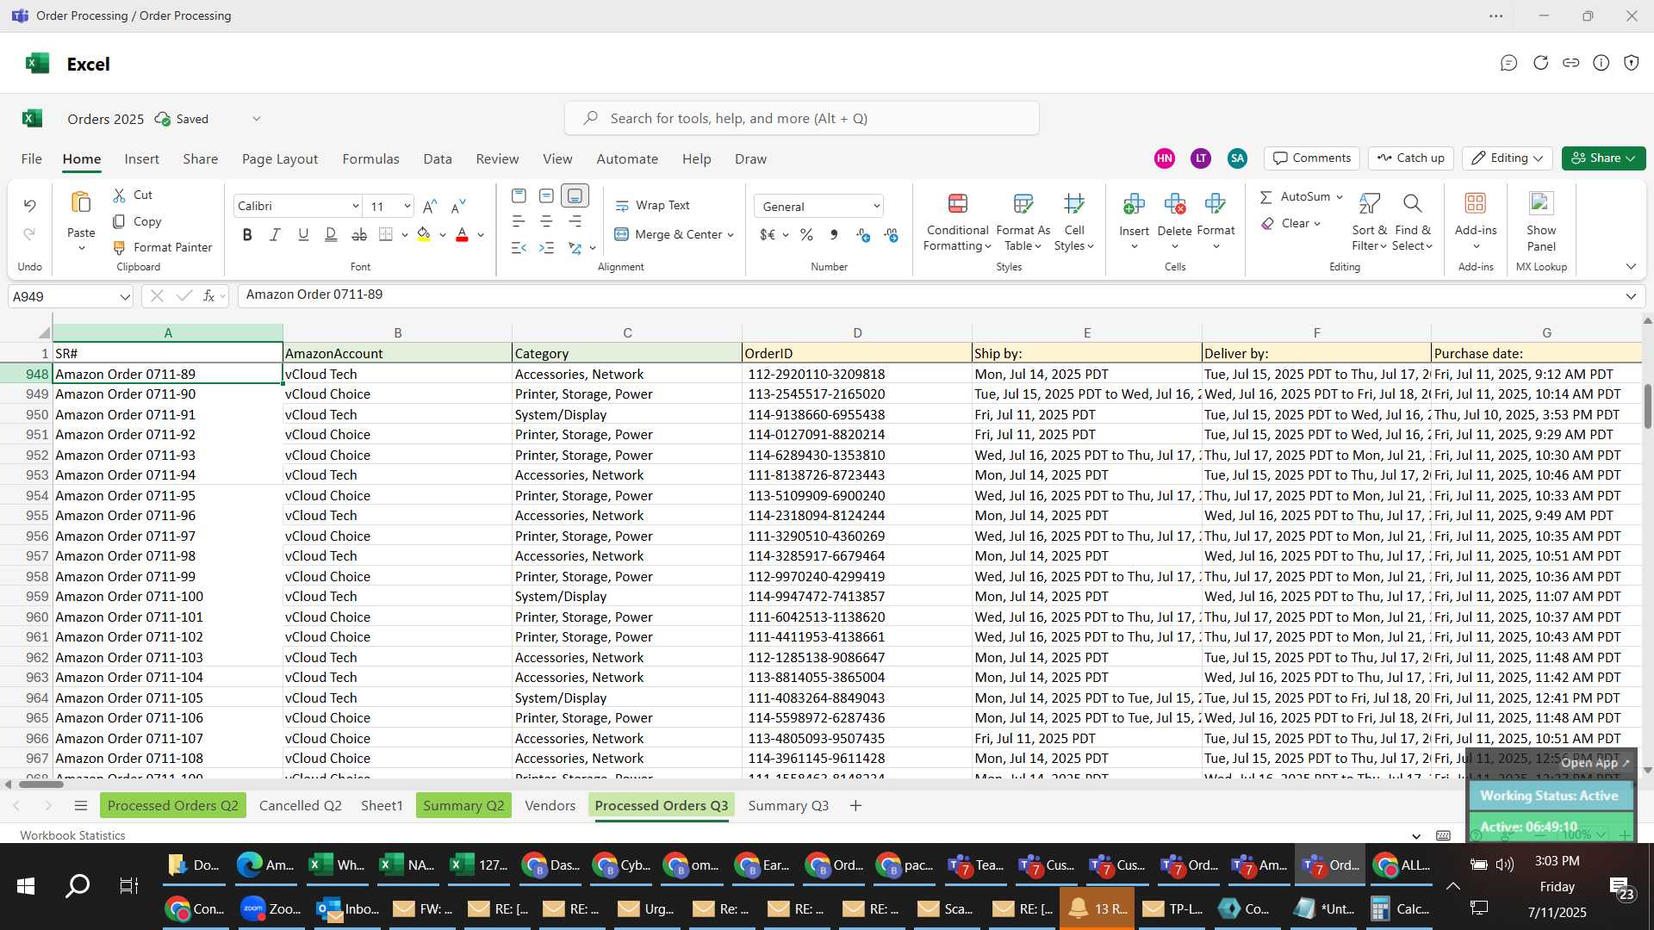Decrease font size with the smaller A icon
This screenshot has height=930, width=1654.
(458, 206)
